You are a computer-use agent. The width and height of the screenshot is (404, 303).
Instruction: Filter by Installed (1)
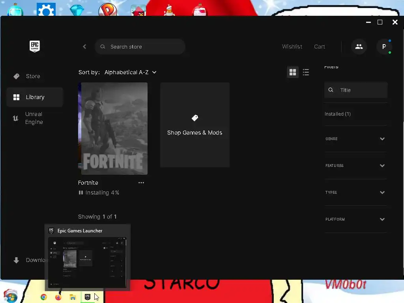[x=338, y=114]
